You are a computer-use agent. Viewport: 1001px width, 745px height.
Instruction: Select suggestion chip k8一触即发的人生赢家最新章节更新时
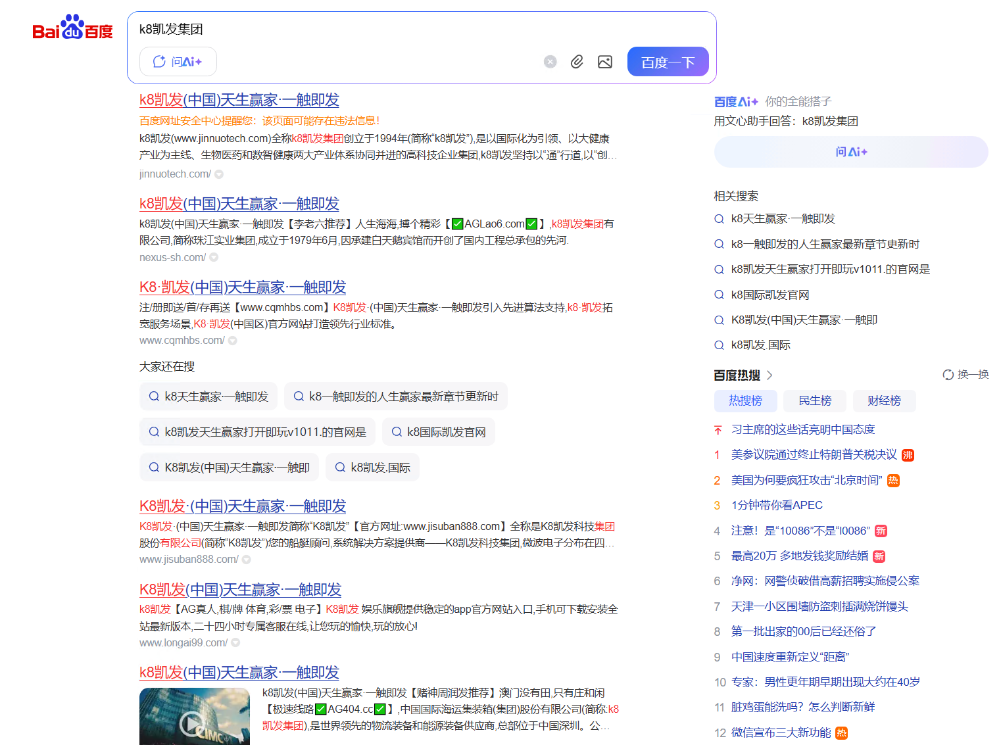(396, 397)
